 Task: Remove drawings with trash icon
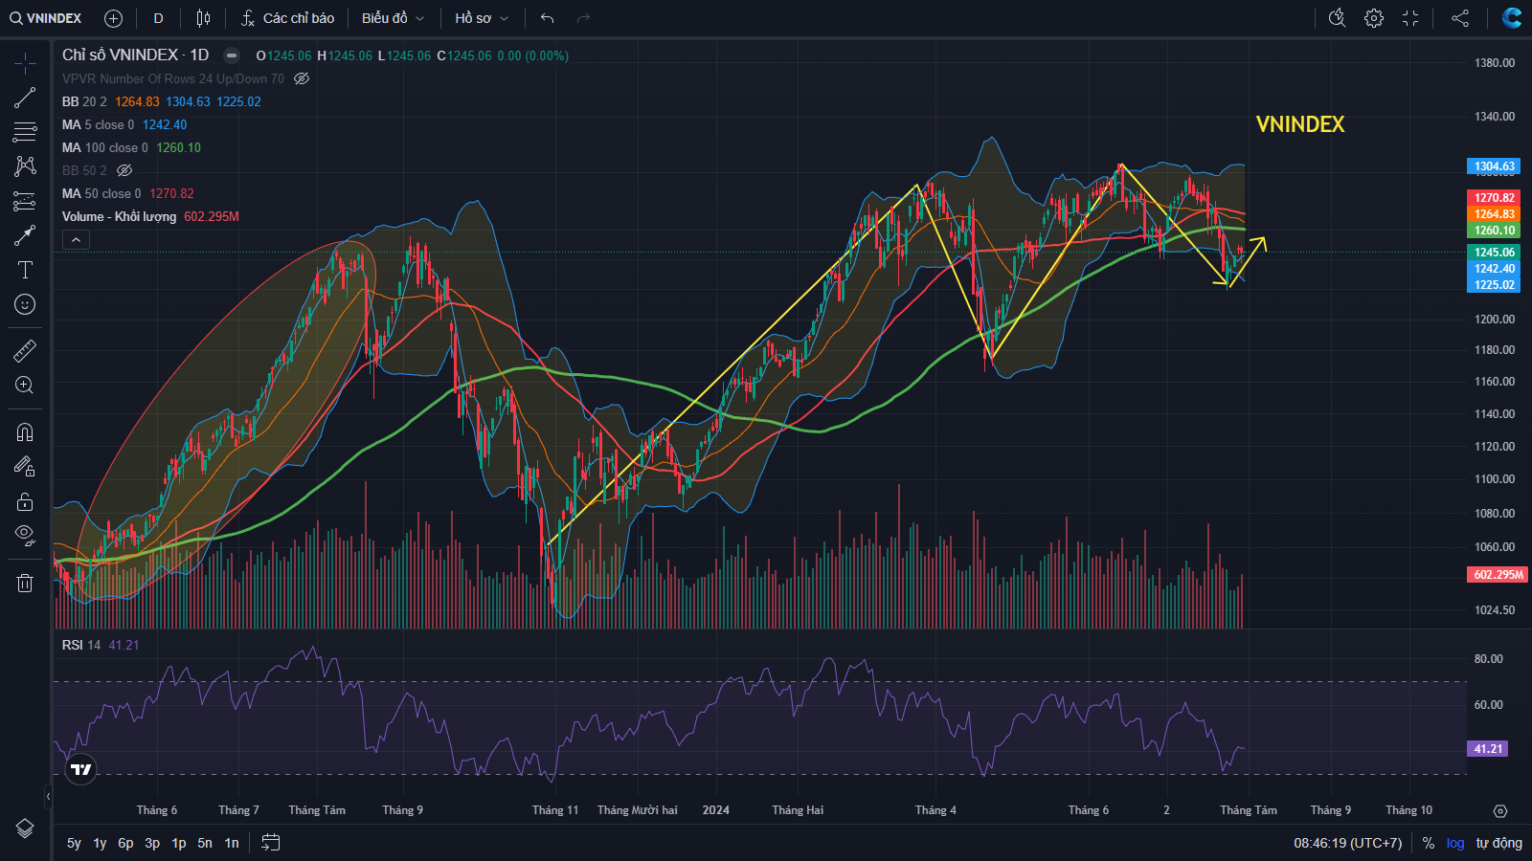click(x=25, y=583)
